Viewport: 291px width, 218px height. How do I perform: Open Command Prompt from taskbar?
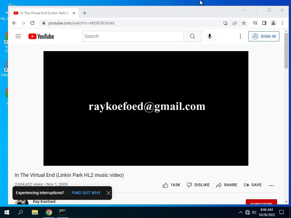click(63, 212)
